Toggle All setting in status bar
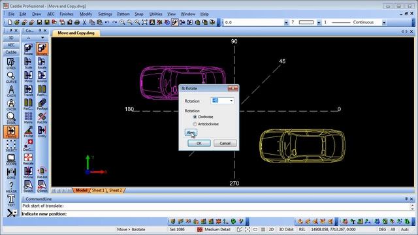 point(393,229)
